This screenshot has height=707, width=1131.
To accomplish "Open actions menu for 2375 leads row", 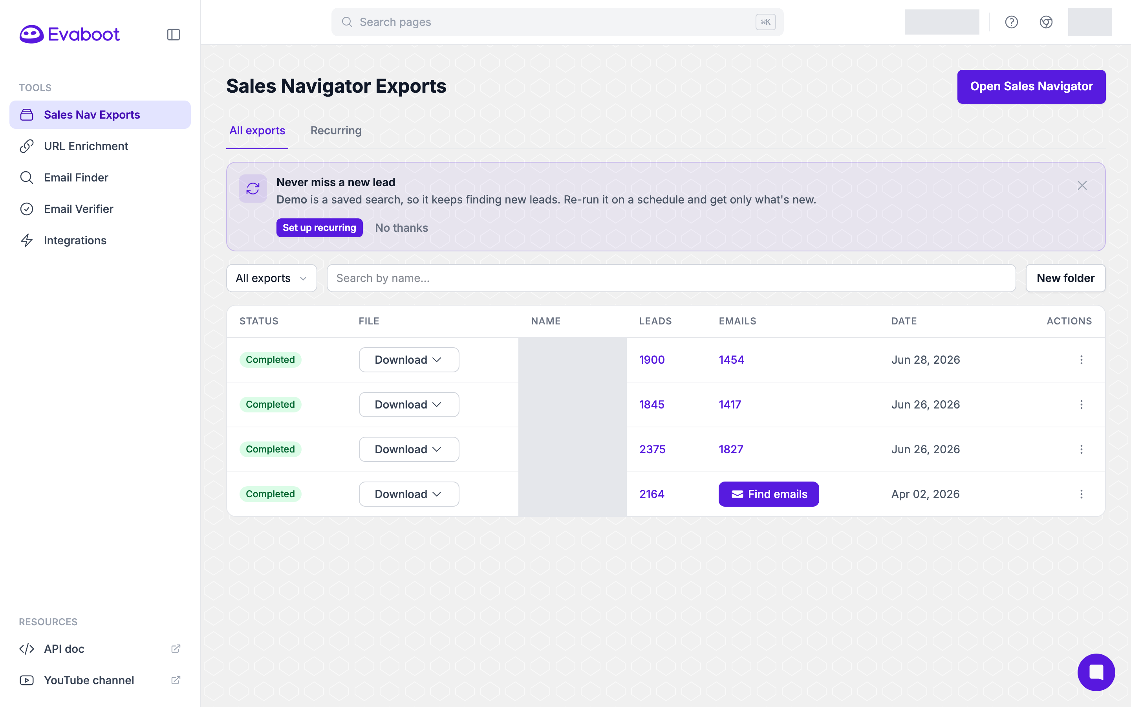I will pos(1081,449).
